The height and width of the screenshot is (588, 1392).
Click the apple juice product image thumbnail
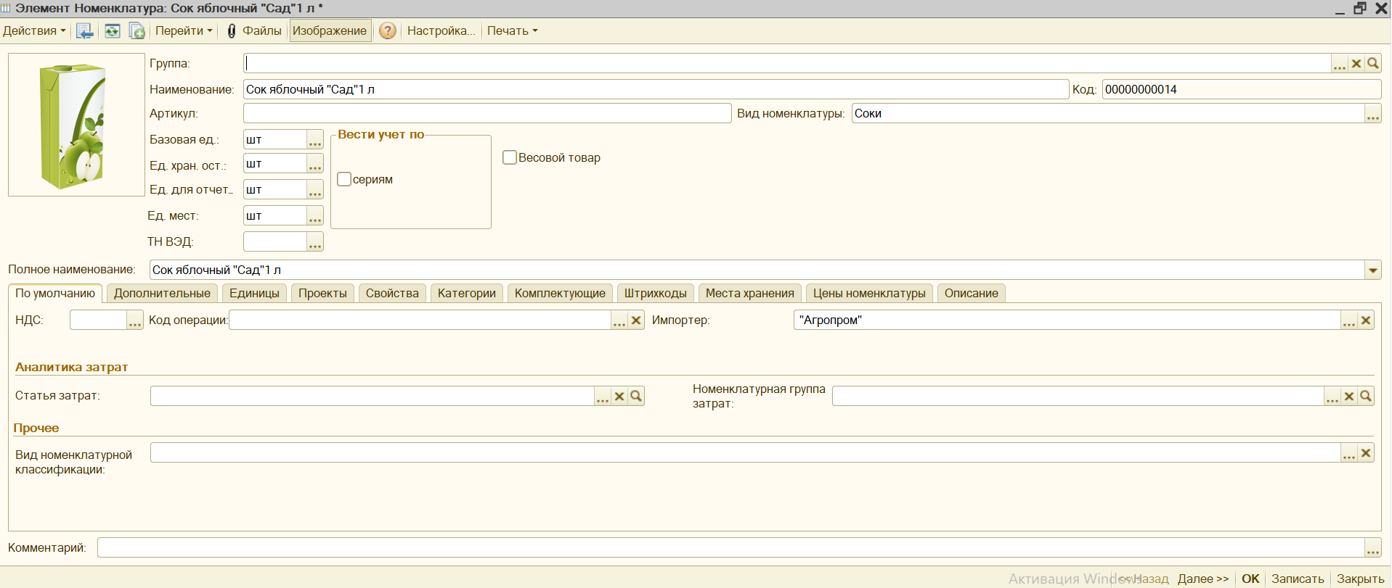pos(76,125)
